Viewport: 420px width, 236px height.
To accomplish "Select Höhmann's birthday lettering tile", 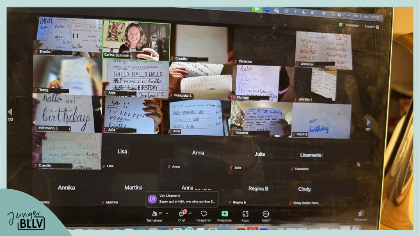I will tap(67, 112).
